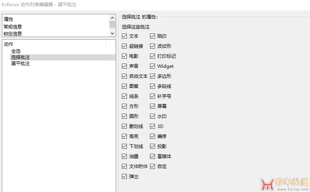Image resolution: width=310 pixels, height=192 pixels.
Task: Click the properties list scroll-down arrow
Action: (x=112, y=34)
